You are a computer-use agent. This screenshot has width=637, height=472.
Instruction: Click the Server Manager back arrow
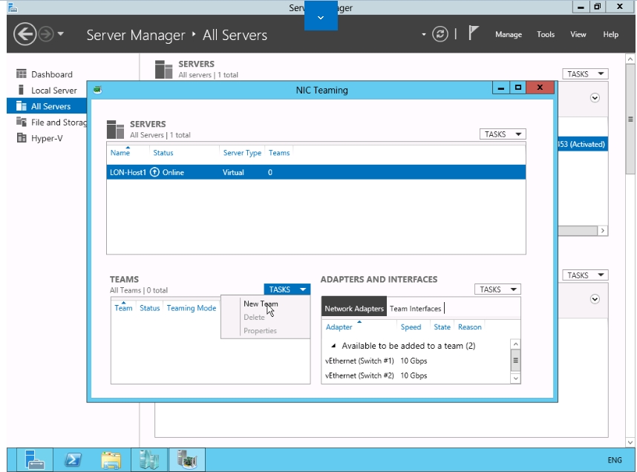point(24,33)
